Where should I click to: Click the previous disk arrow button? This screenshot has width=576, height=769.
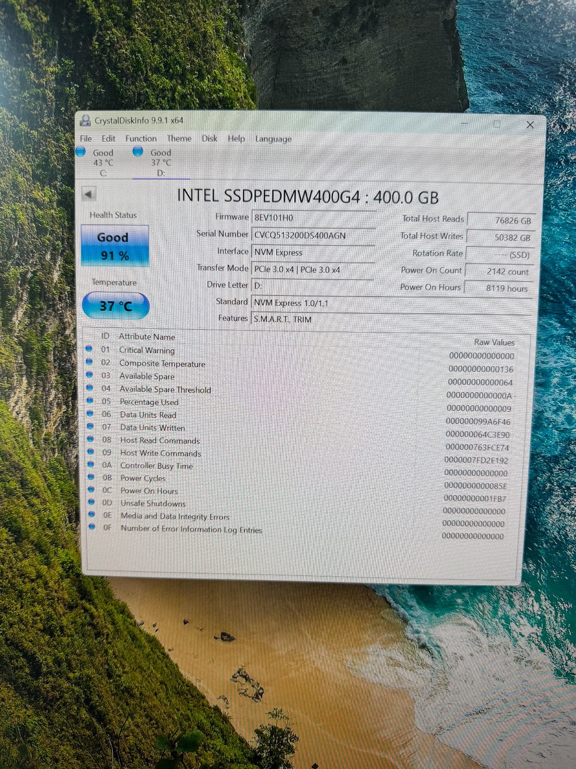click(89, 194)
